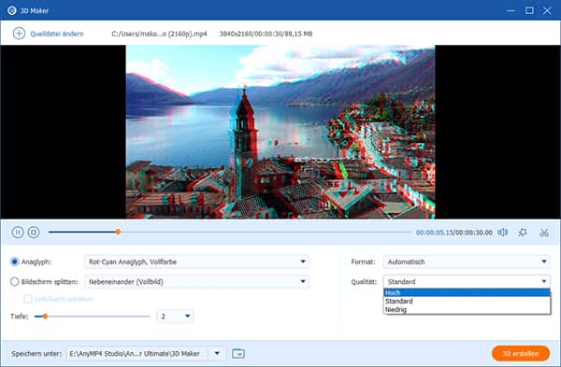Choose Niedrig quality option

pyautogui.click(x=467, y=309)
